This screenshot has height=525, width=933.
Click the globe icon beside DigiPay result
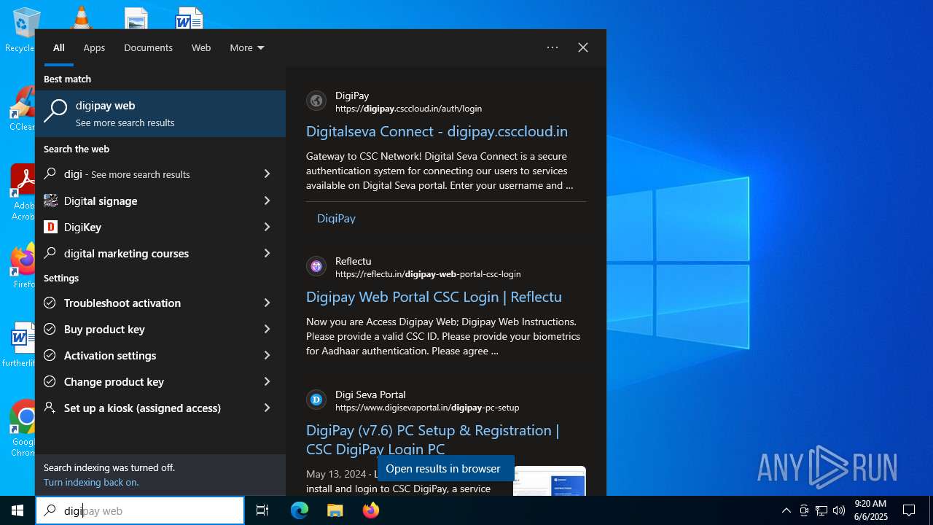tap(316, 101)
